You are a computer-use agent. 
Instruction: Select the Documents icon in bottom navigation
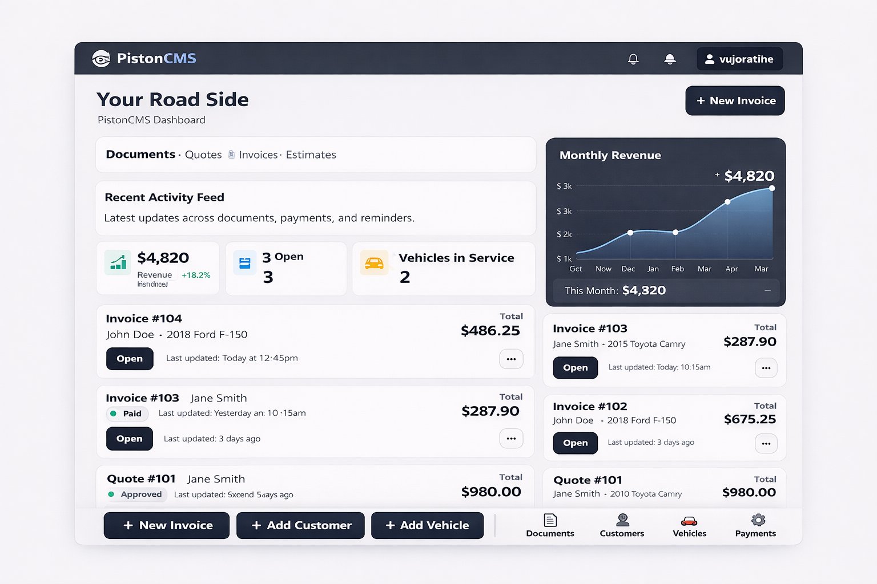(x=549, y=520)
